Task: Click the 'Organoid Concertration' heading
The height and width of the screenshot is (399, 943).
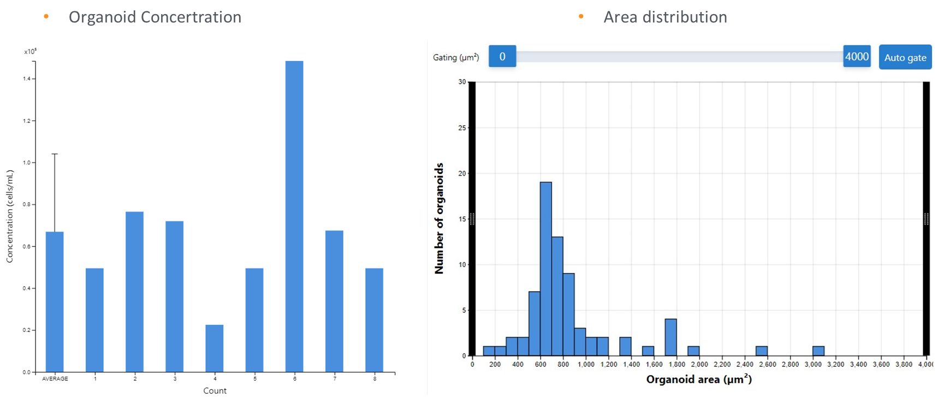Action: click(x=155, y=17)
